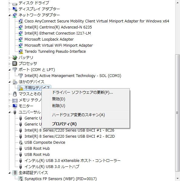Click the Teredo Tunneling warning icon
180x181 pixels.
pyautogui.click(x=21, y=52)
